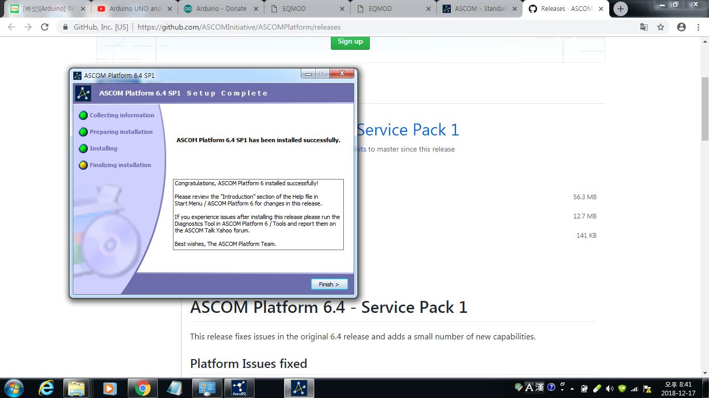Click the installed successfully message in installer
The image size is (709, 398).
coord(258,140)
